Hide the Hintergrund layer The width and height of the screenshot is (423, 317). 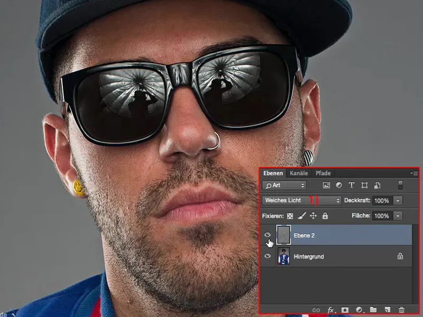click(268, 256)
